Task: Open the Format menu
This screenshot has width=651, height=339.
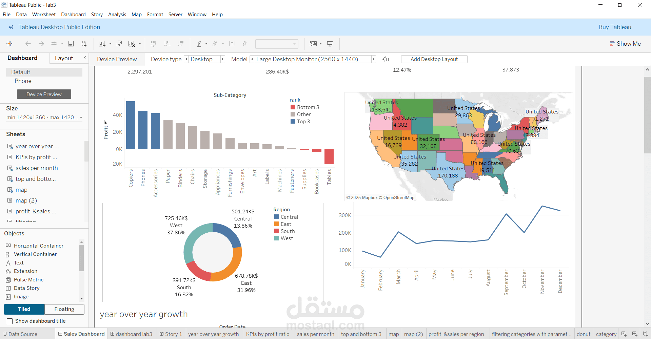Action: coord(155,15)
